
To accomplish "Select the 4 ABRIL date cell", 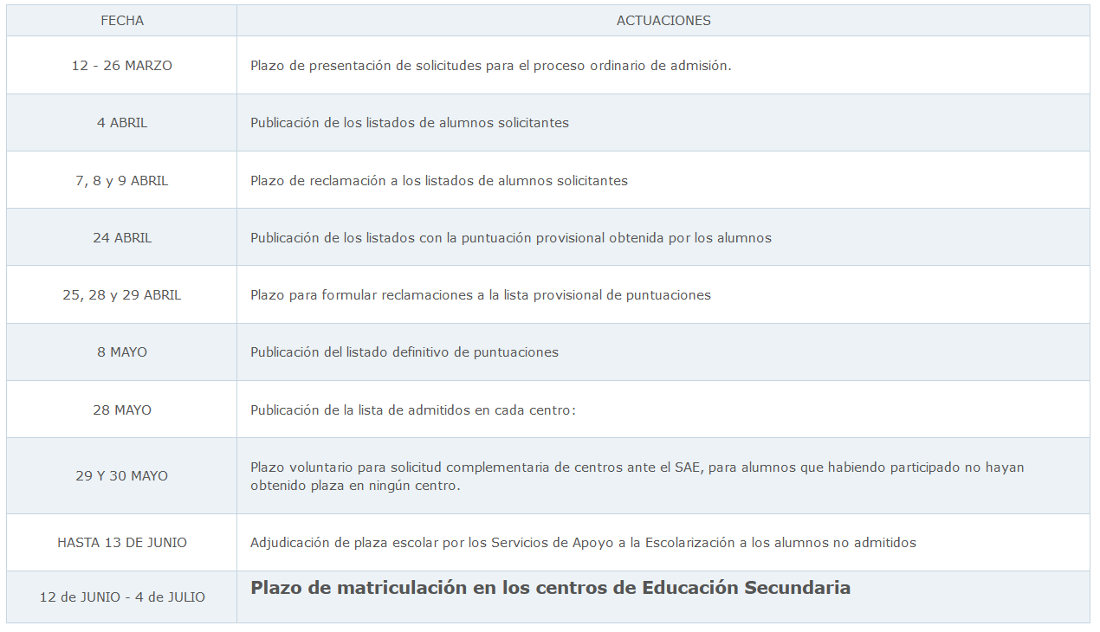I will tap(122, 123).
